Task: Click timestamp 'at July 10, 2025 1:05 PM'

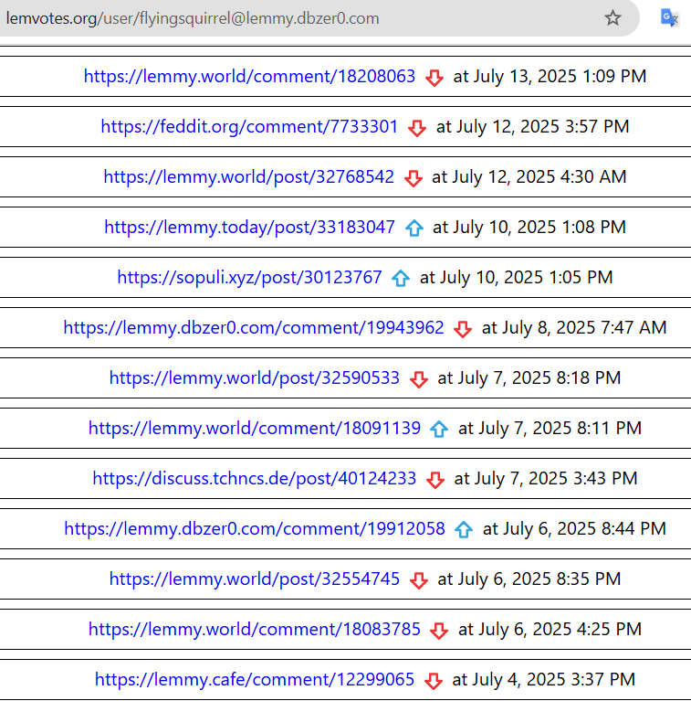Action: click(x=516, y=277)
